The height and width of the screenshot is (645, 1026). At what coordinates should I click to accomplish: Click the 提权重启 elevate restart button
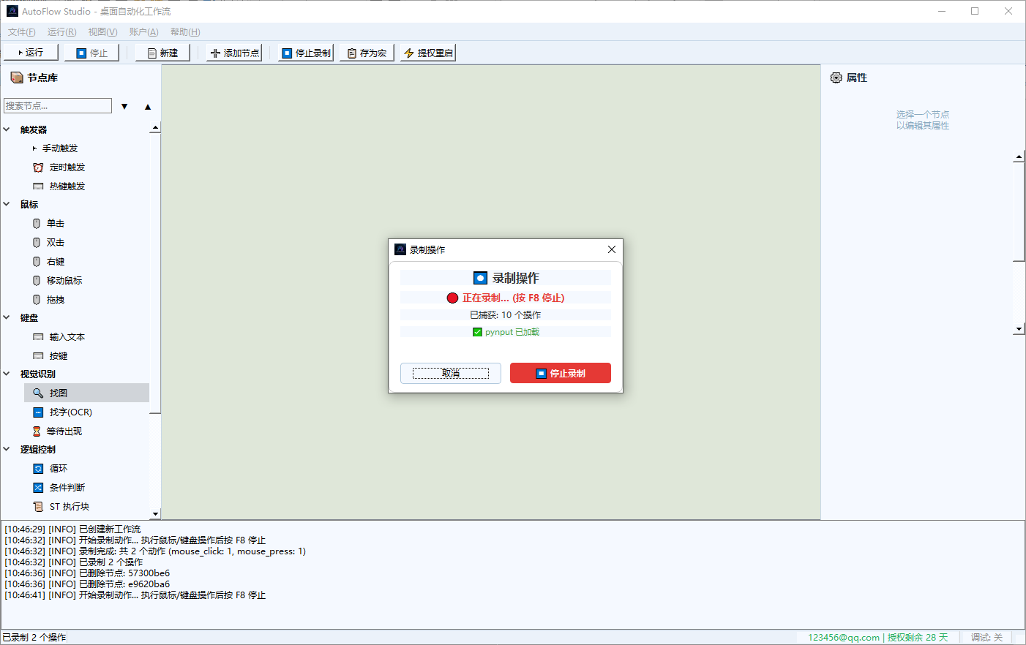pos(428,53)
